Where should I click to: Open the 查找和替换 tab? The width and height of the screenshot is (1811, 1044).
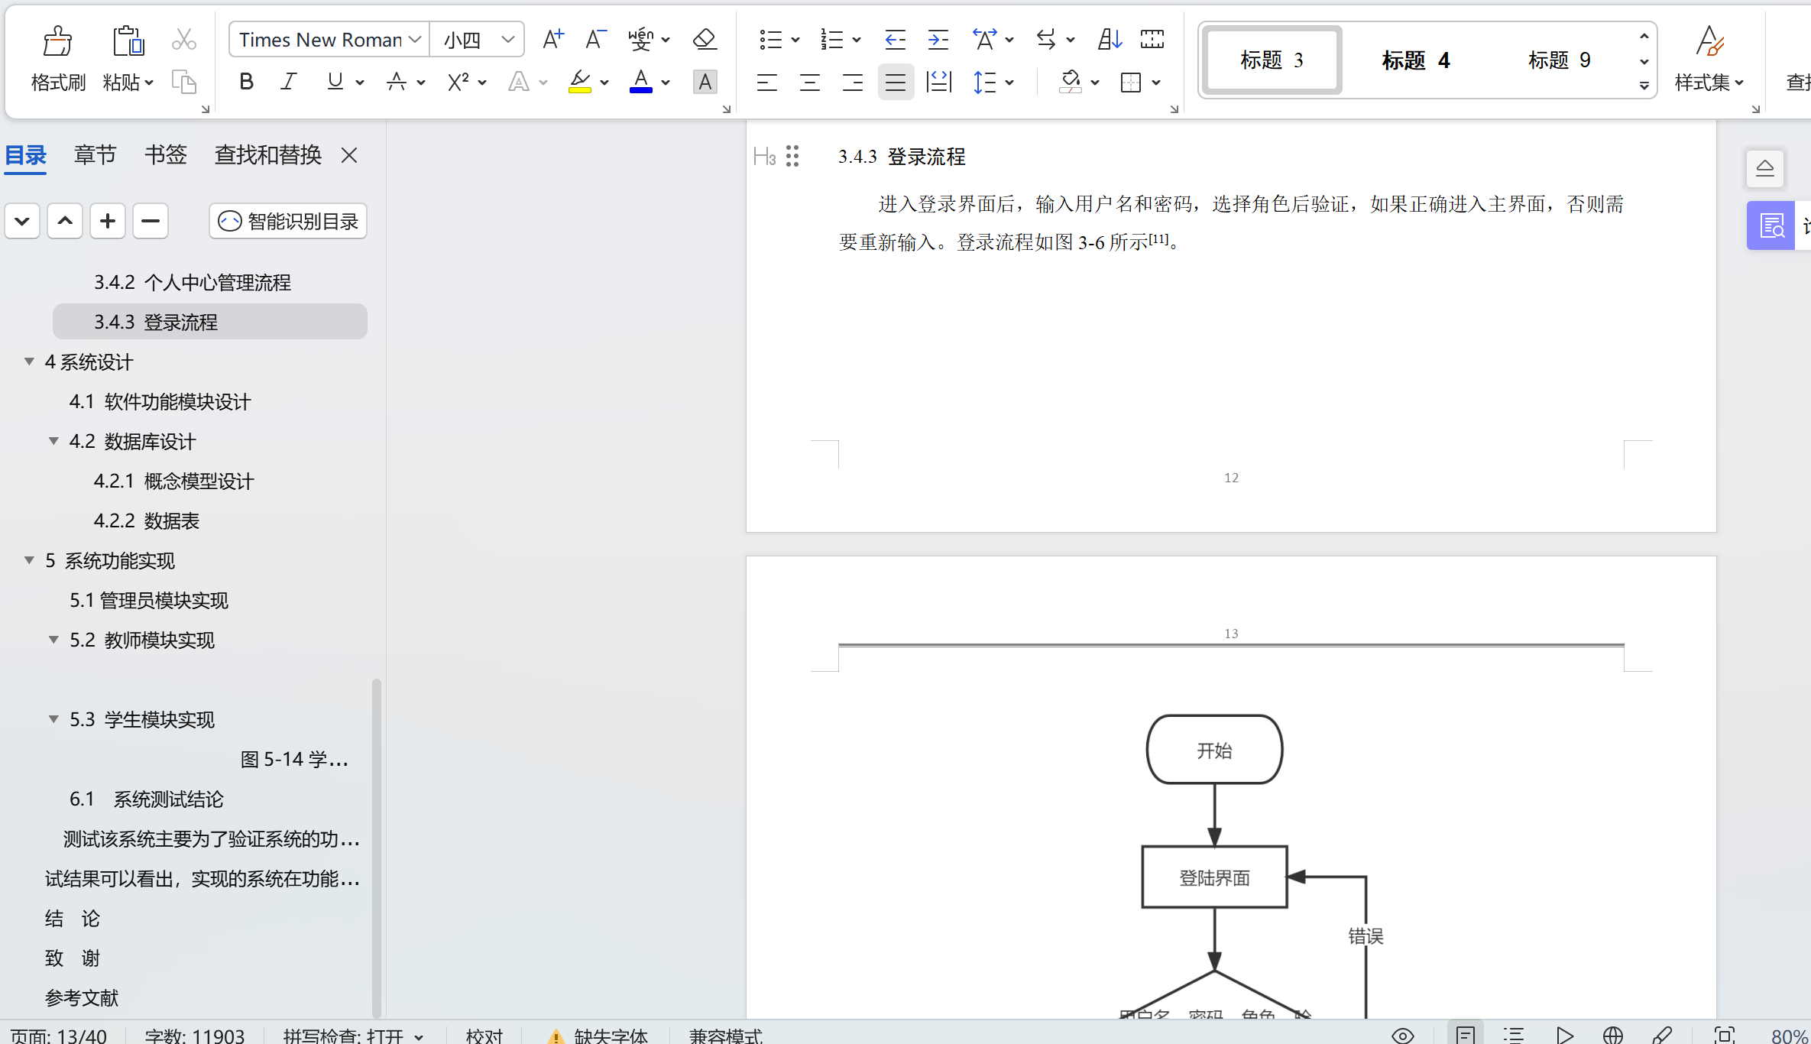point(267,155)
